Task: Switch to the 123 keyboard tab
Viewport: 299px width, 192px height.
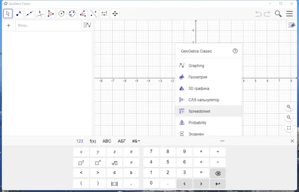Action: 80,141
